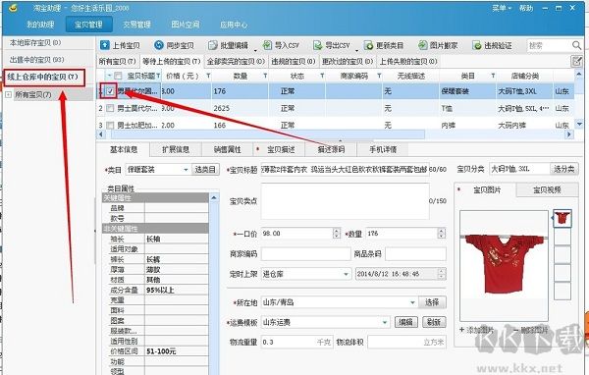
Task: Open the 导出CSV dropdown arrow
Action: click(x=356, y=50)
